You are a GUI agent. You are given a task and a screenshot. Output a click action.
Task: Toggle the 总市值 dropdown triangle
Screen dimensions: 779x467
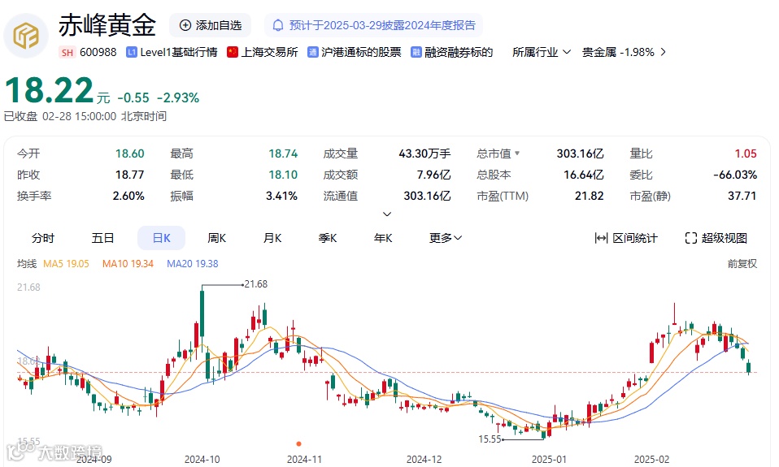point(517,154)
